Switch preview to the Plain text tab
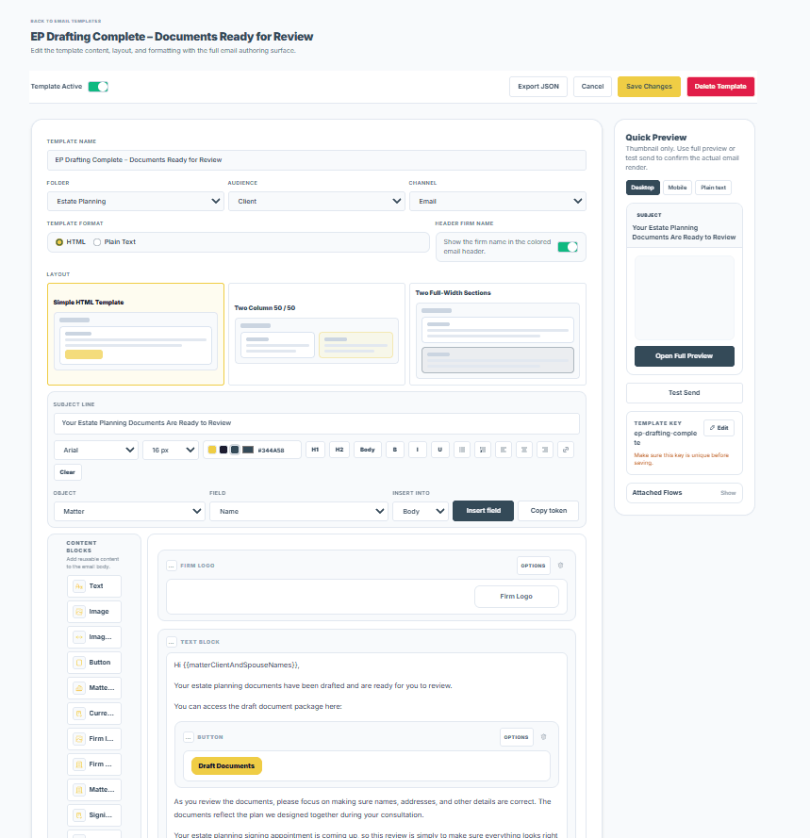 pyautogui.click(x=713, y=188)
